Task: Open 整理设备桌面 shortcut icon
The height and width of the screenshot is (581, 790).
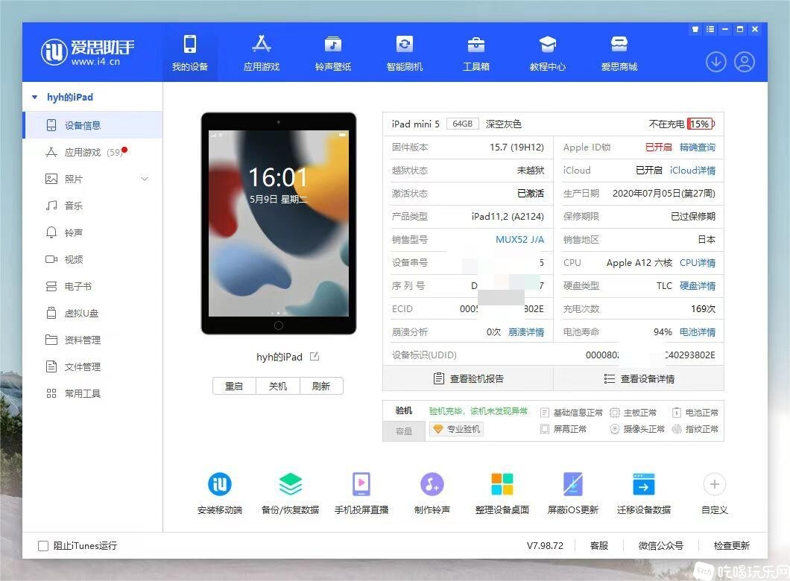Action: (502, 484)
